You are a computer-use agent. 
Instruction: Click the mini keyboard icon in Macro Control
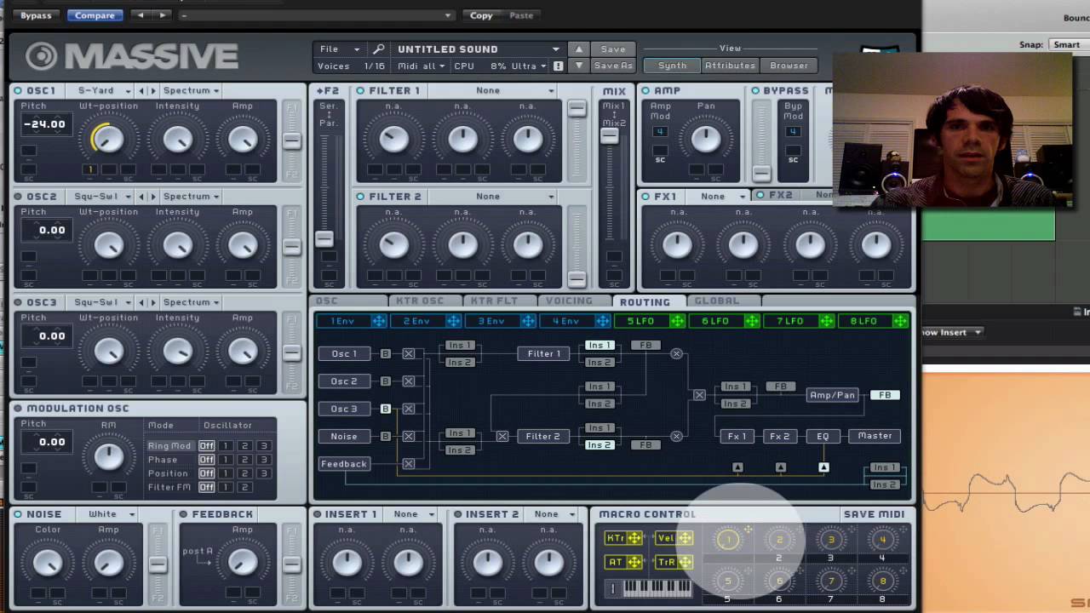659,588
